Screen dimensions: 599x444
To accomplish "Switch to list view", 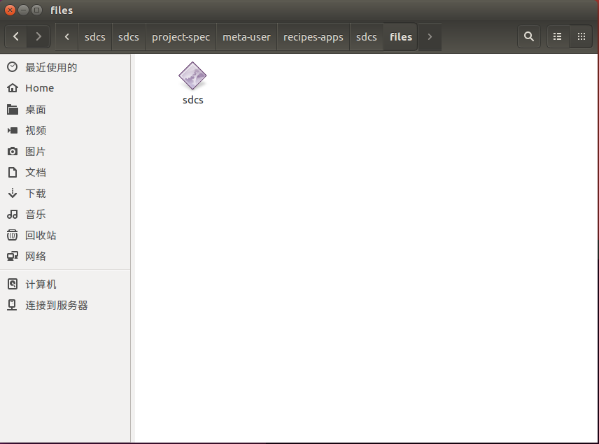I will (x=556, y=36).
